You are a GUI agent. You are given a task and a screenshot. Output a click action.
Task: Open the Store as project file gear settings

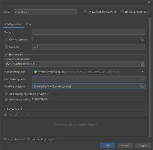tap(148, 12)
